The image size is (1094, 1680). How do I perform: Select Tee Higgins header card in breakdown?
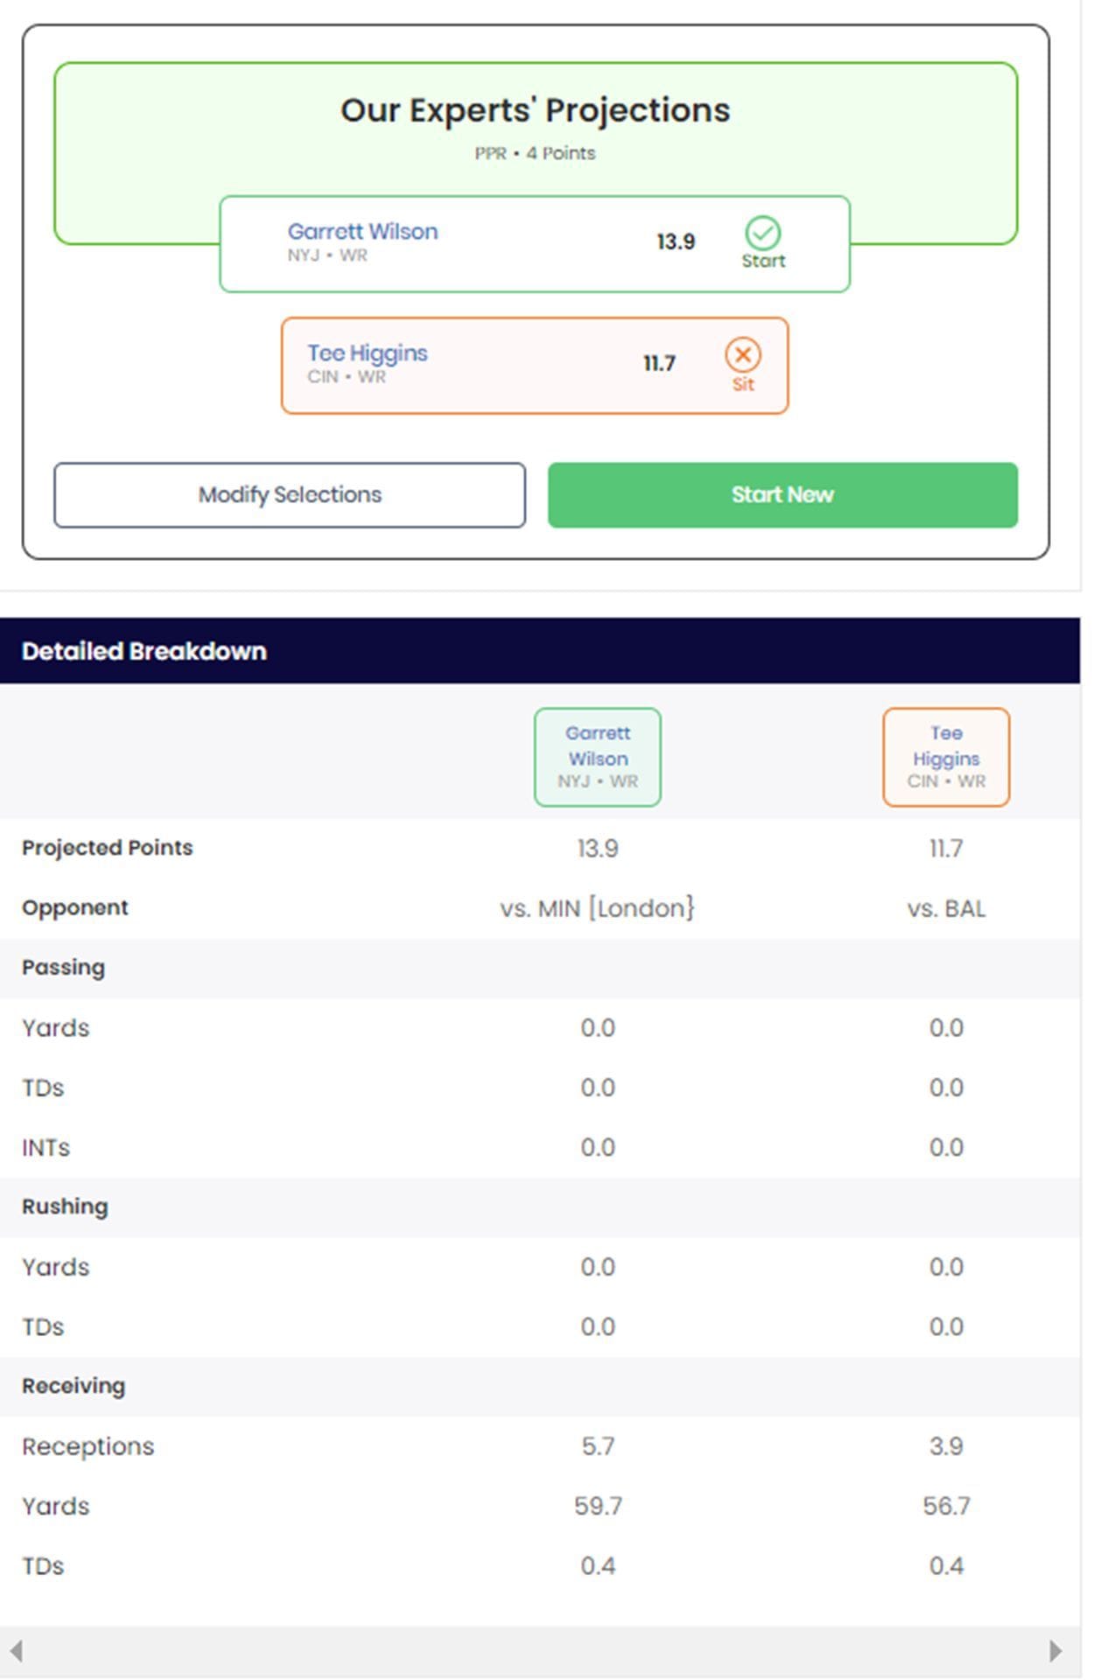(945, 757)
